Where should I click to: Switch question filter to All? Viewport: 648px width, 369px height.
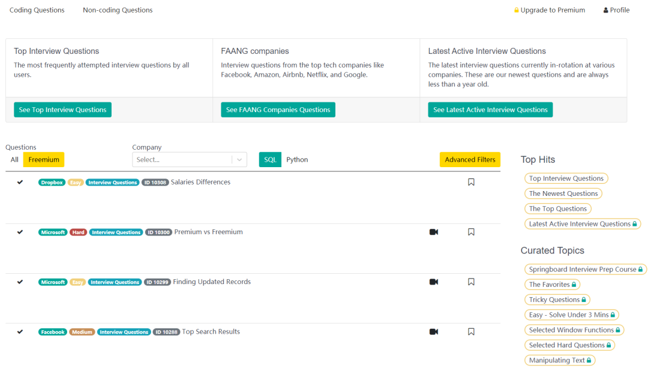click(14, 159)
